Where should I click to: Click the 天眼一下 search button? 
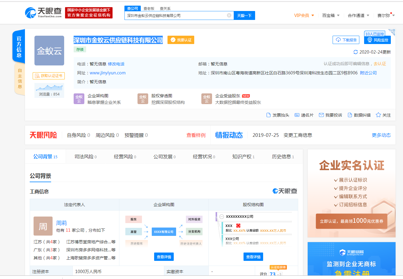click(x=244, y=15)
